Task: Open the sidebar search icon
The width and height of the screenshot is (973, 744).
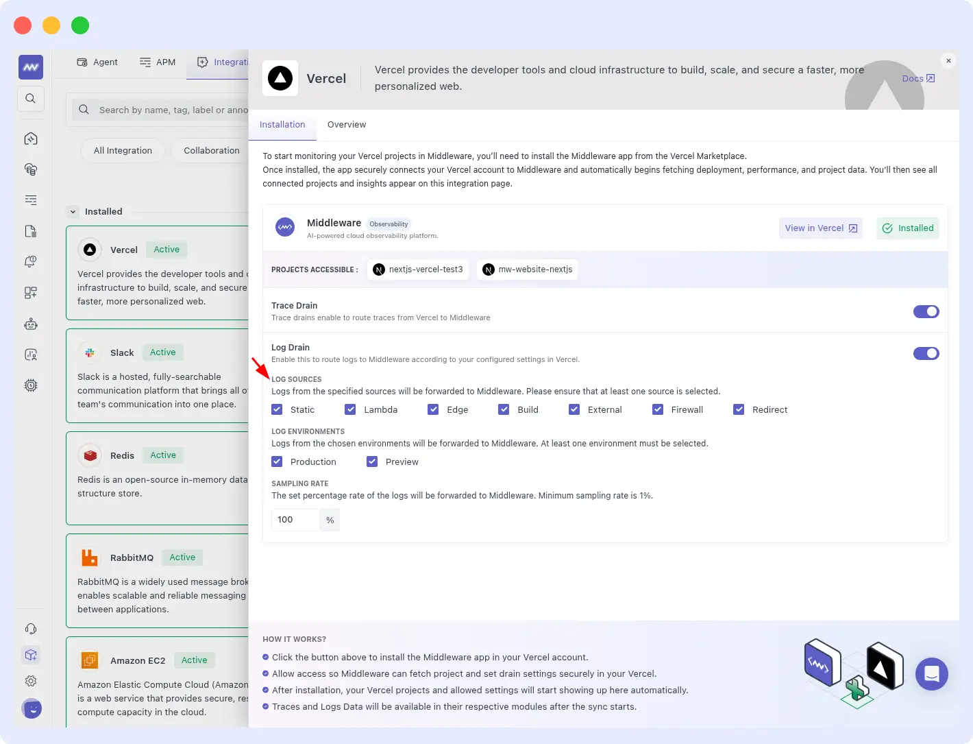Action: [x=31, y=99]
